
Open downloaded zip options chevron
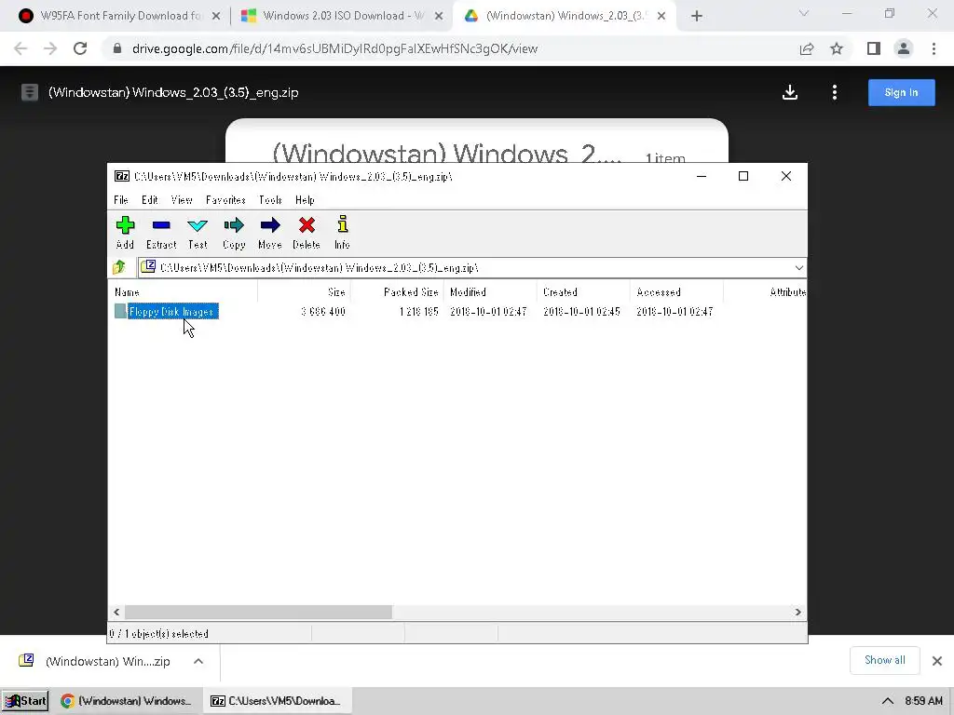tap(198, 662)
